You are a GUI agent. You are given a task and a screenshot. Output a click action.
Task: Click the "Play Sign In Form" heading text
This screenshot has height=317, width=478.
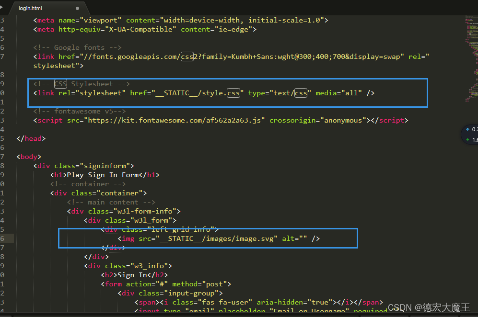pos(103,175)
